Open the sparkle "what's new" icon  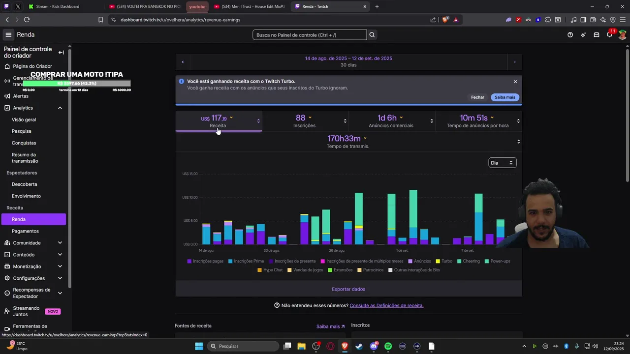[583, 35]
